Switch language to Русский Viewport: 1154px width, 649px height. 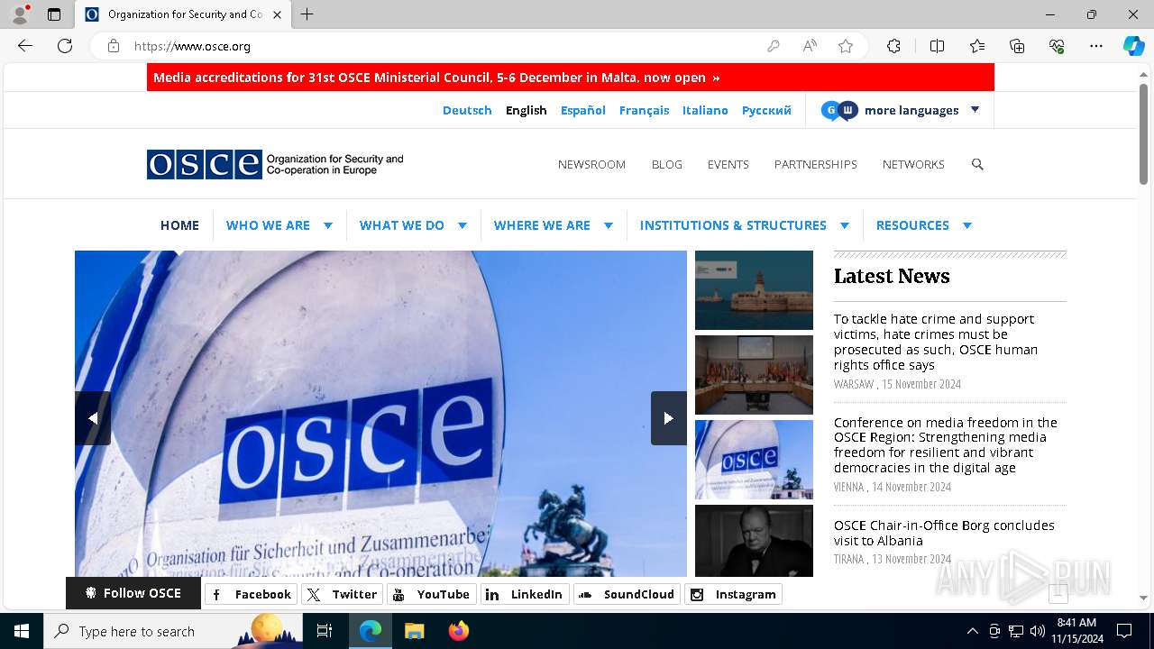point(766,110)
